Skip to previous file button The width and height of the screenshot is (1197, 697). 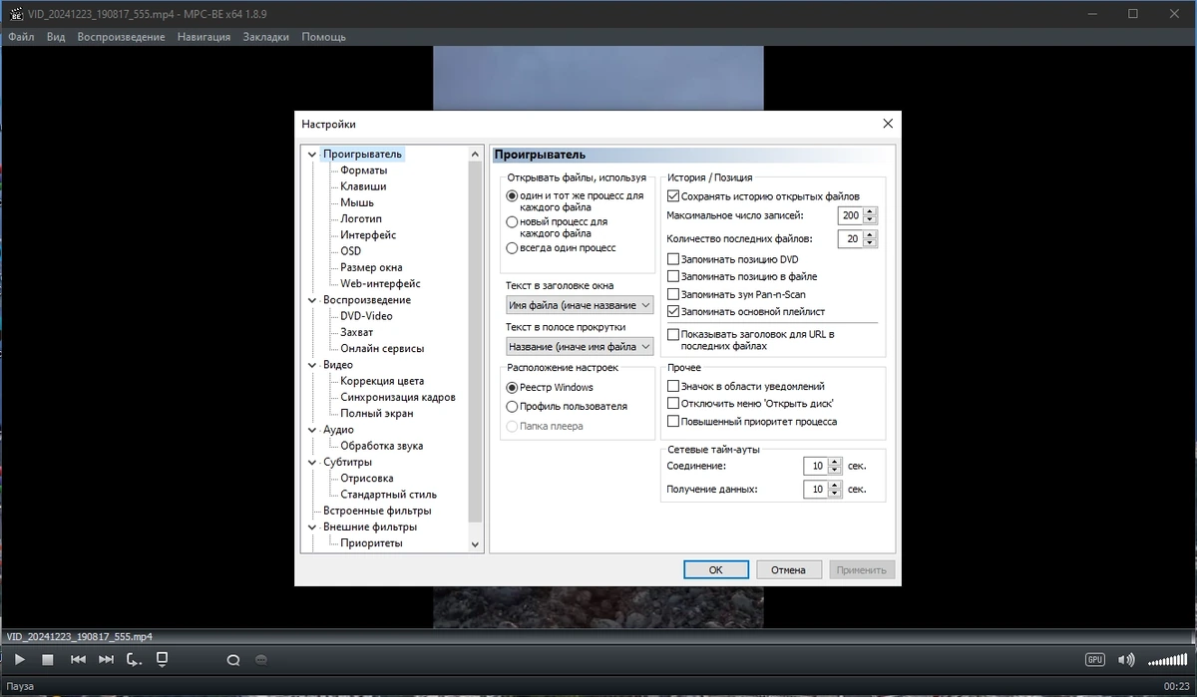[78, 659]
